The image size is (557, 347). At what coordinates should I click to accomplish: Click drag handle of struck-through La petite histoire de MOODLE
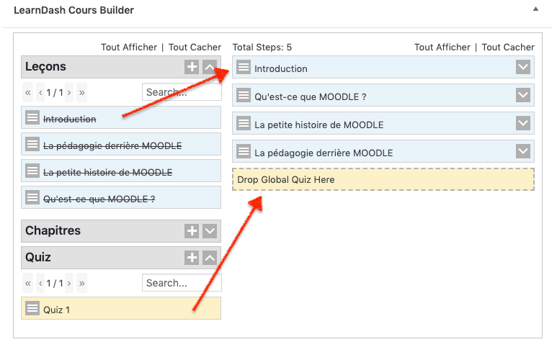[x=32, y=171]
